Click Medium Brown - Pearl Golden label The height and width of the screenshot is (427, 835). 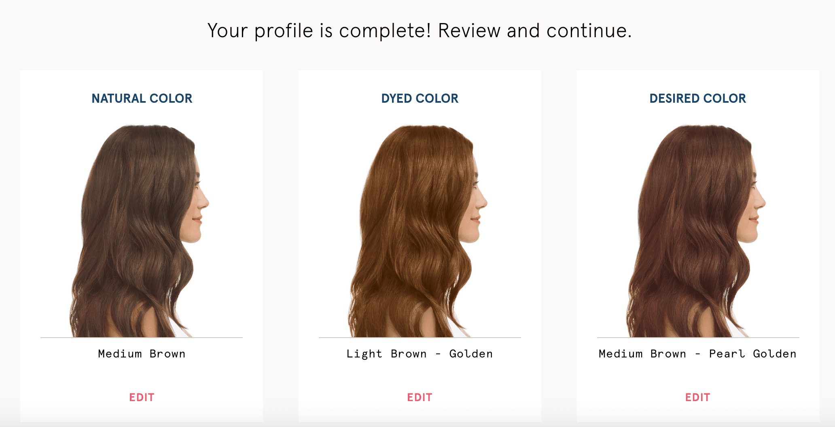[x=698, y=354]
